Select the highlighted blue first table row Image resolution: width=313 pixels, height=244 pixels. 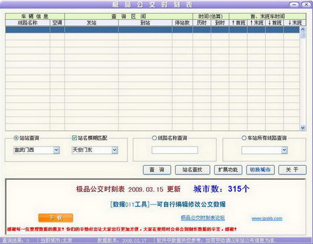[152, 29]
